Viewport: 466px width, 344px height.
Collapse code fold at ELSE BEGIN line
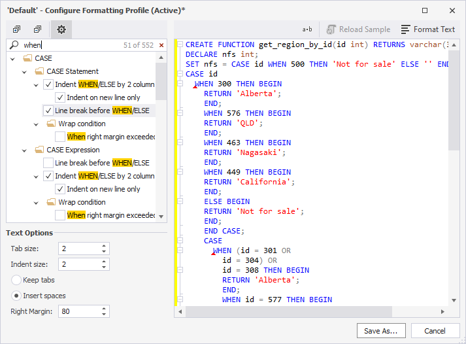click(x=180, y=201)
